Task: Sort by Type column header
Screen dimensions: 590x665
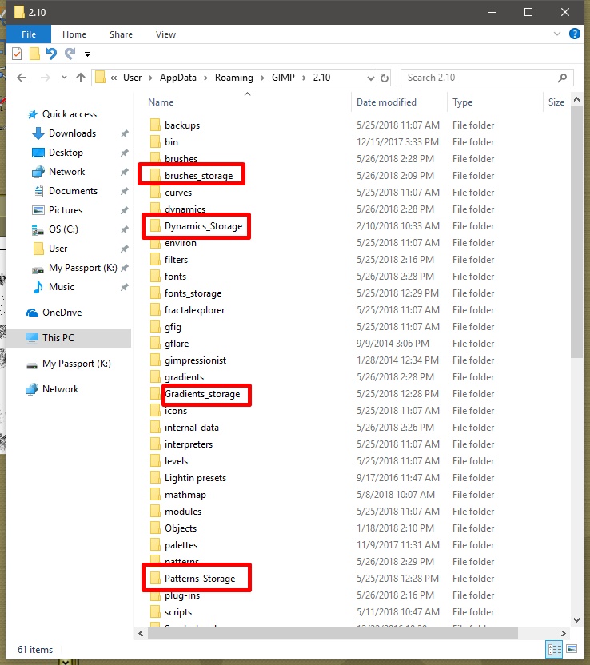Action: click(x=462, y=102)
